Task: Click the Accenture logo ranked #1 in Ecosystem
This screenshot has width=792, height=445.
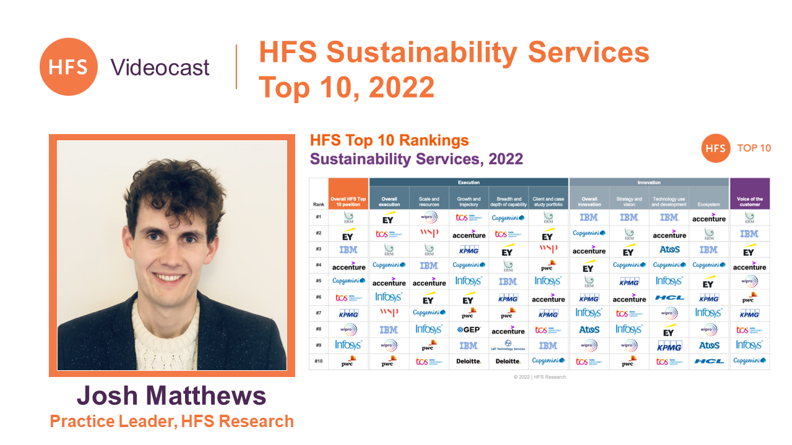Action: 709,218
